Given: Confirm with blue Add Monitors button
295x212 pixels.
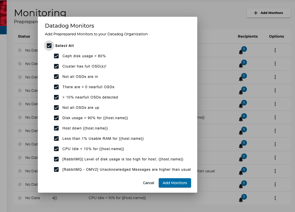Looking at the screenshot, I should pyautogui.click(x=175, y=183).
